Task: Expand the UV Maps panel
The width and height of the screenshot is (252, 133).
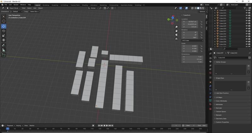Action: pyautogui.click(x=219, y=98)
